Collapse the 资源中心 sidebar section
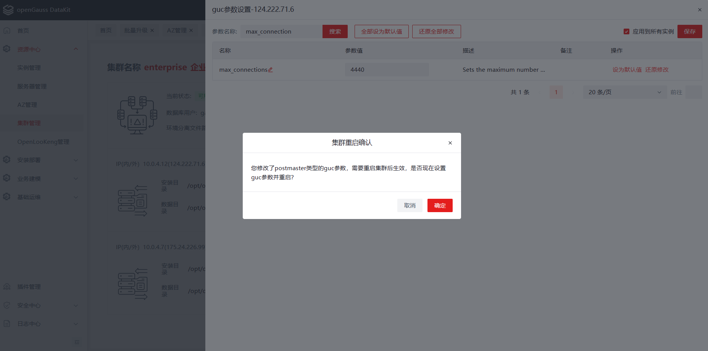 (76, 49)
